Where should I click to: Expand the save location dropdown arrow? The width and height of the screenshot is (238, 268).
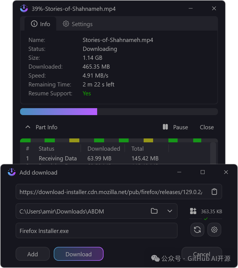click(170, 211)
